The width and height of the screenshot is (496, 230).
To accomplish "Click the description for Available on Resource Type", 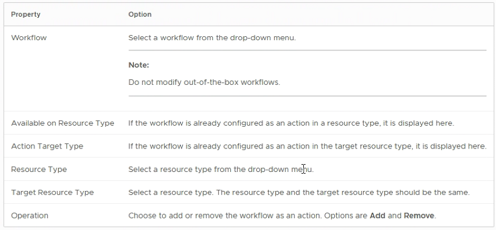I will [291, 123].
